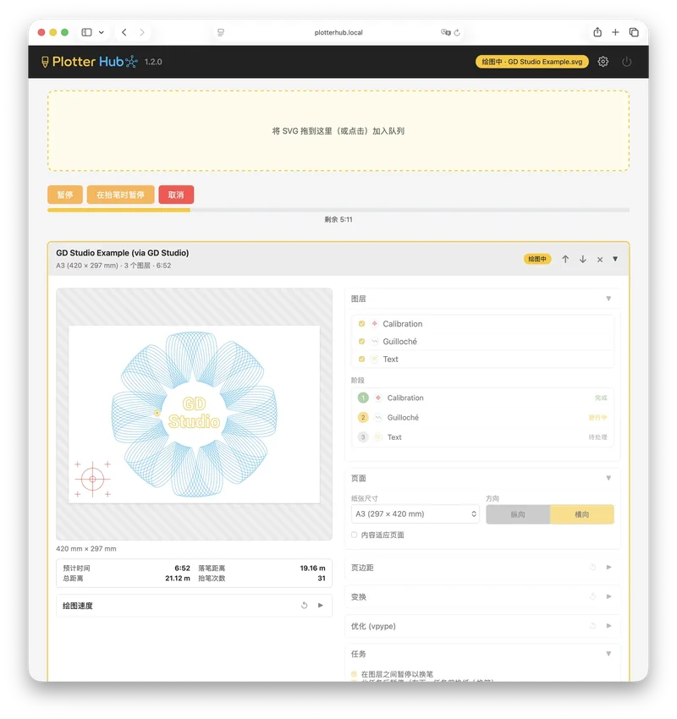
Task: Click Calibration layer color icon in 图层 list
Action: pyautogui.click(x=374, y=324)
